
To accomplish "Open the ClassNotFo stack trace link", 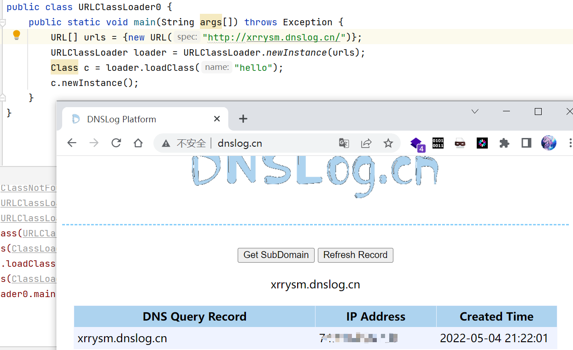I will [x=28, y=188].
